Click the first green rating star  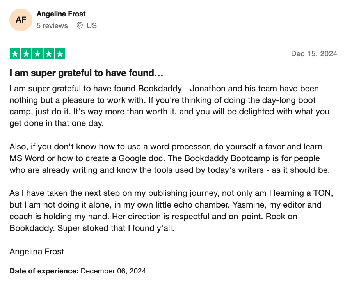click(x=15, y=54)
